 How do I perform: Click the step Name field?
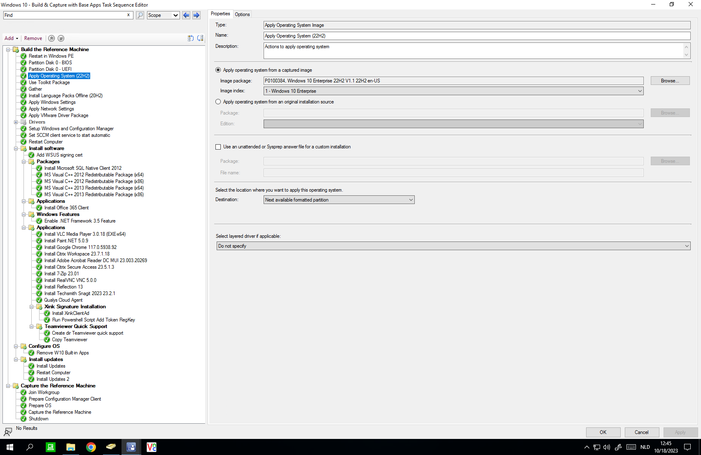pos(477,36)
